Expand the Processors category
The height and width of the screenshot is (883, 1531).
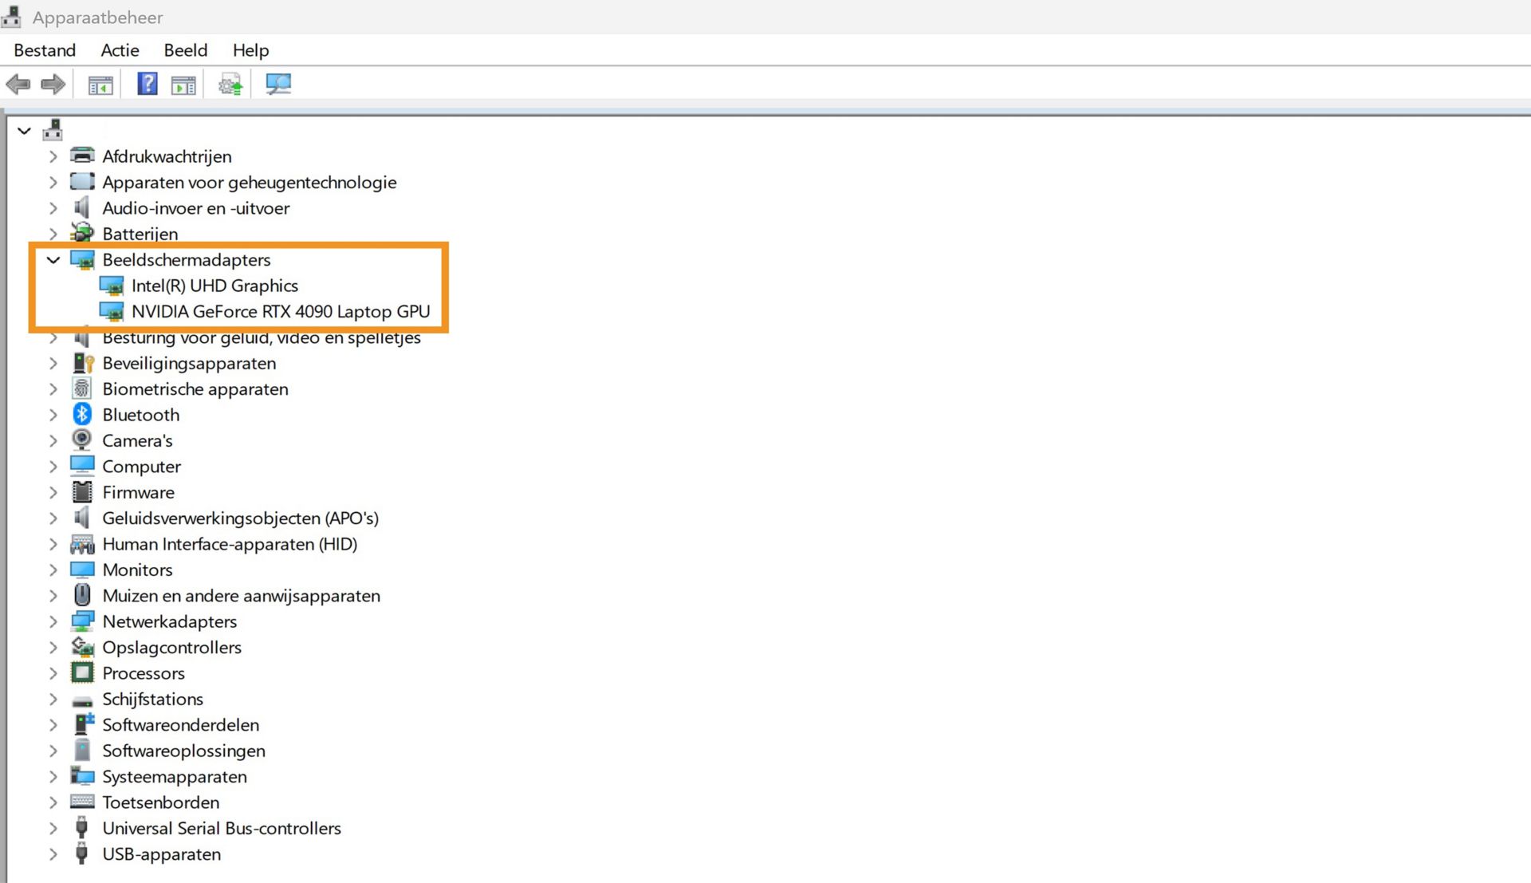[53, 673]
